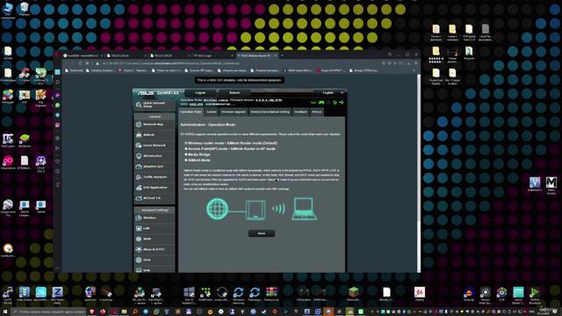
Task: Click Wireless router operation mode link
Action: 216,100
